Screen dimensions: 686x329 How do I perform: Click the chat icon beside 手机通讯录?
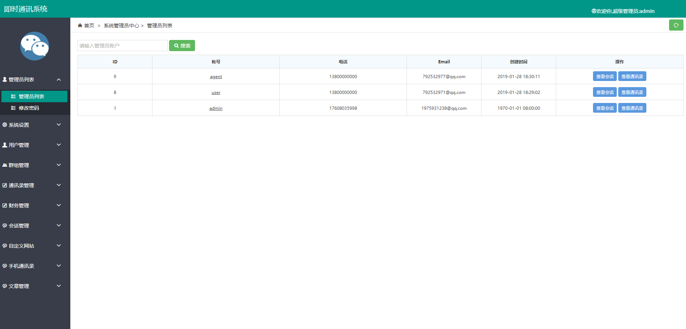tap(5, 266)
